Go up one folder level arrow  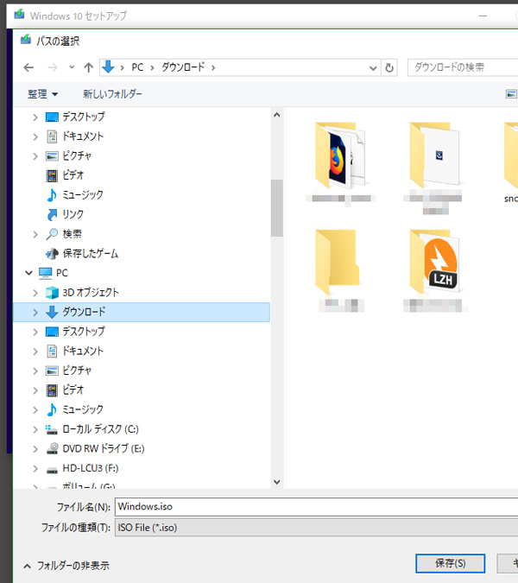coord(88,67)
